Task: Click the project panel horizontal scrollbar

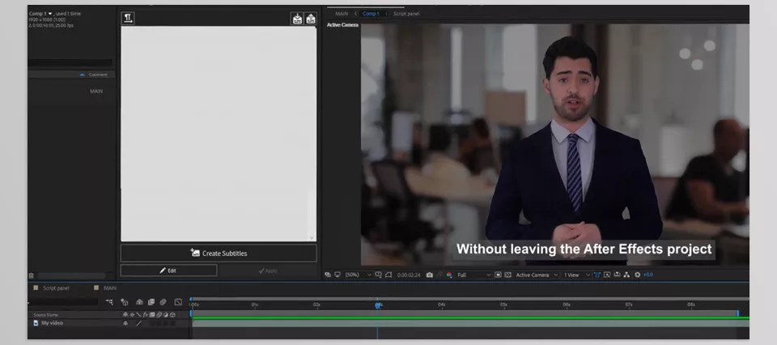Action: coord(72,275)
